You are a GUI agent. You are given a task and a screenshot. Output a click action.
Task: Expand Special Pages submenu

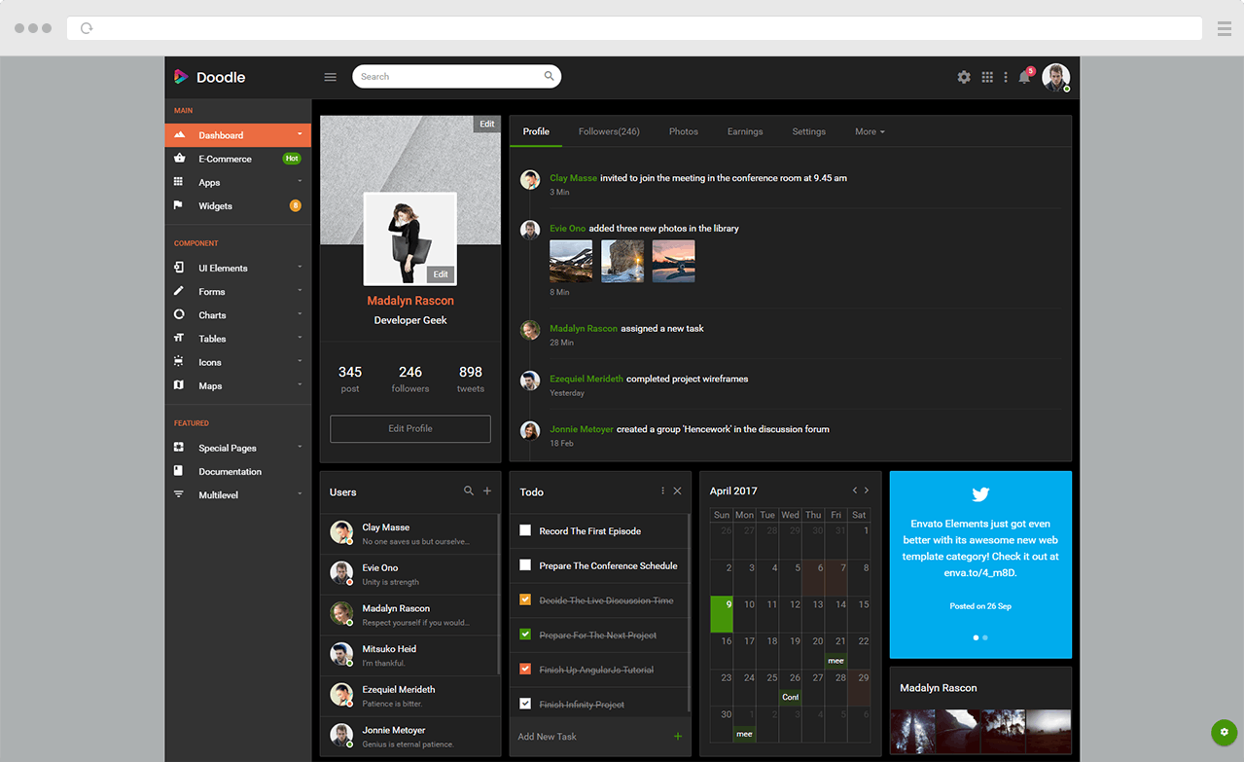click(x=238, y=448)
